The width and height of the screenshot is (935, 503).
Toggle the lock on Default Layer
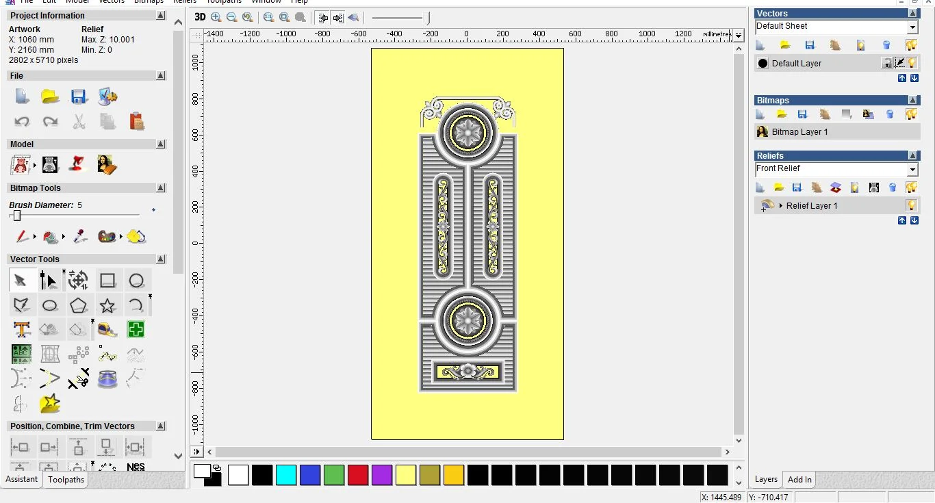886,63
